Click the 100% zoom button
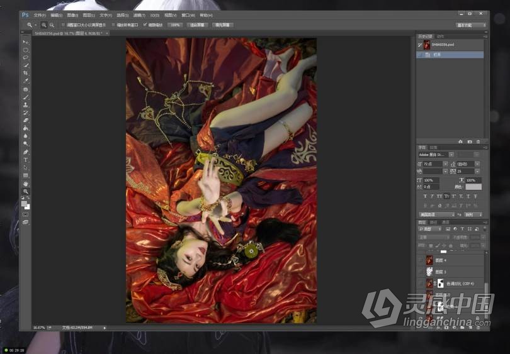 [x=175, y=25]
